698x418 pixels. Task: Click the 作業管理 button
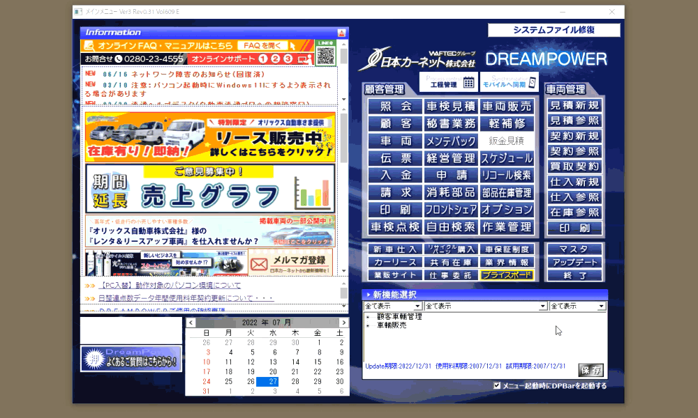(507, 227)
